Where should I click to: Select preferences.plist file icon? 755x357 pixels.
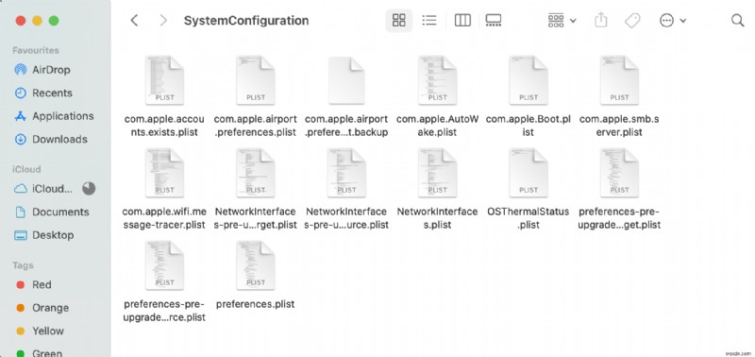pos(255,265)
